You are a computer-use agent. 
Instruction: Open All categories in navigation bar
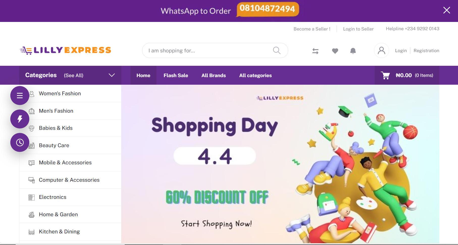pos(256,75)
